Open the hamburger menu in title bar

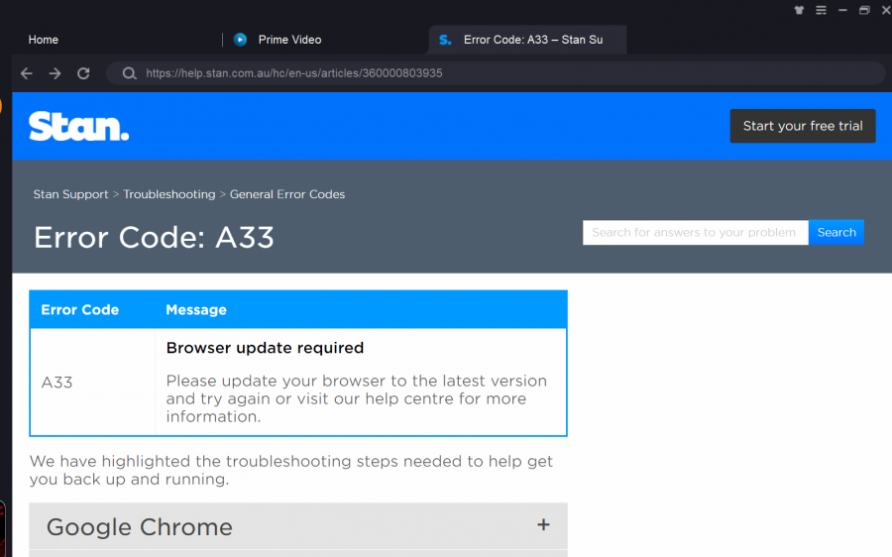(x=821, y=10)
